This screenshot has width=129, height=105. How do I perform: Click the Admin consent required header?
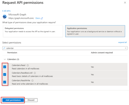click(x=102, y=53)
